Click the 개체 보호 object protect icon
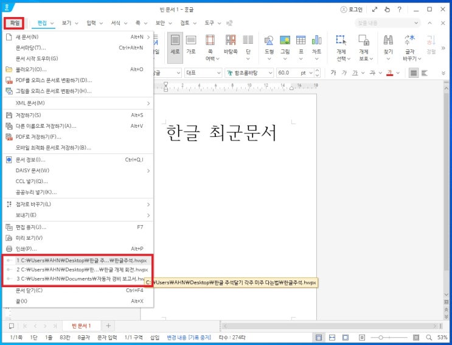This screenshot has height=345, width=452. [364, 40]
